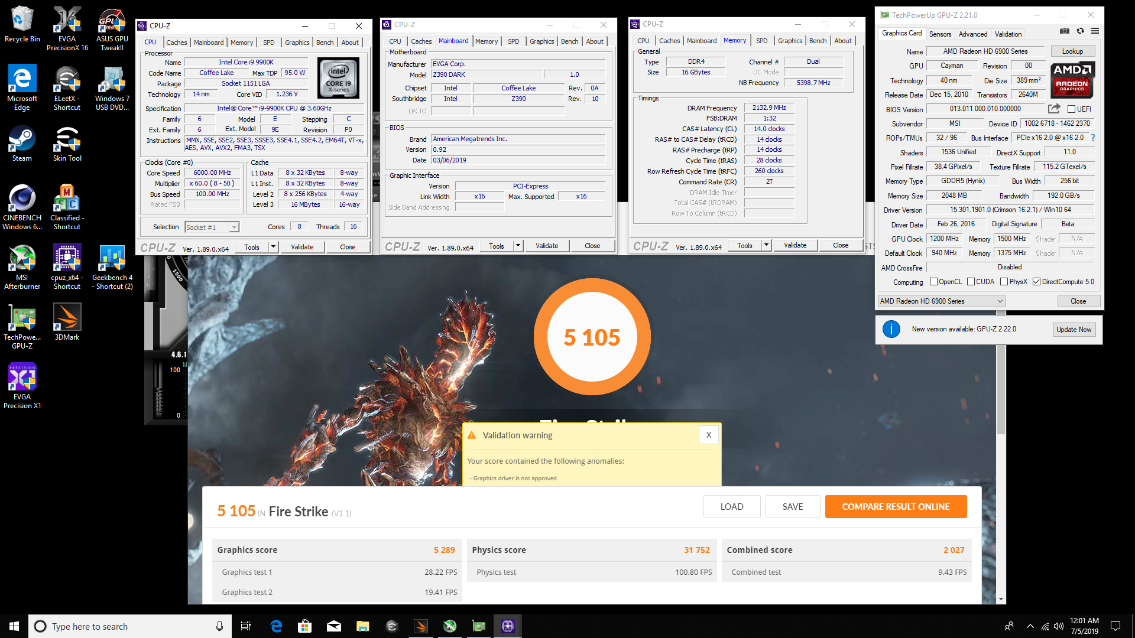This screenshot has height=638, width=1135.
Task: Toggle DirectCompute 5.0 checkbox
Action: pos(1036,282)
